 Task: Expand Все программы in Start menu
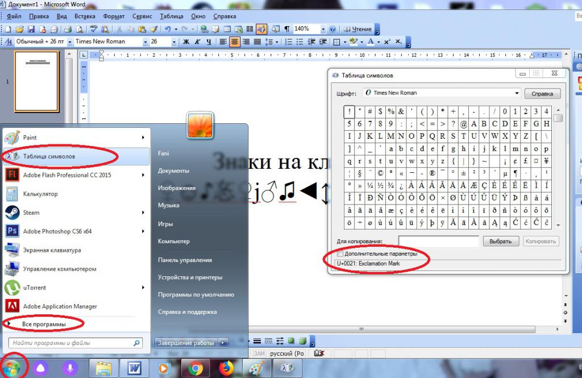tap(44, 324)
